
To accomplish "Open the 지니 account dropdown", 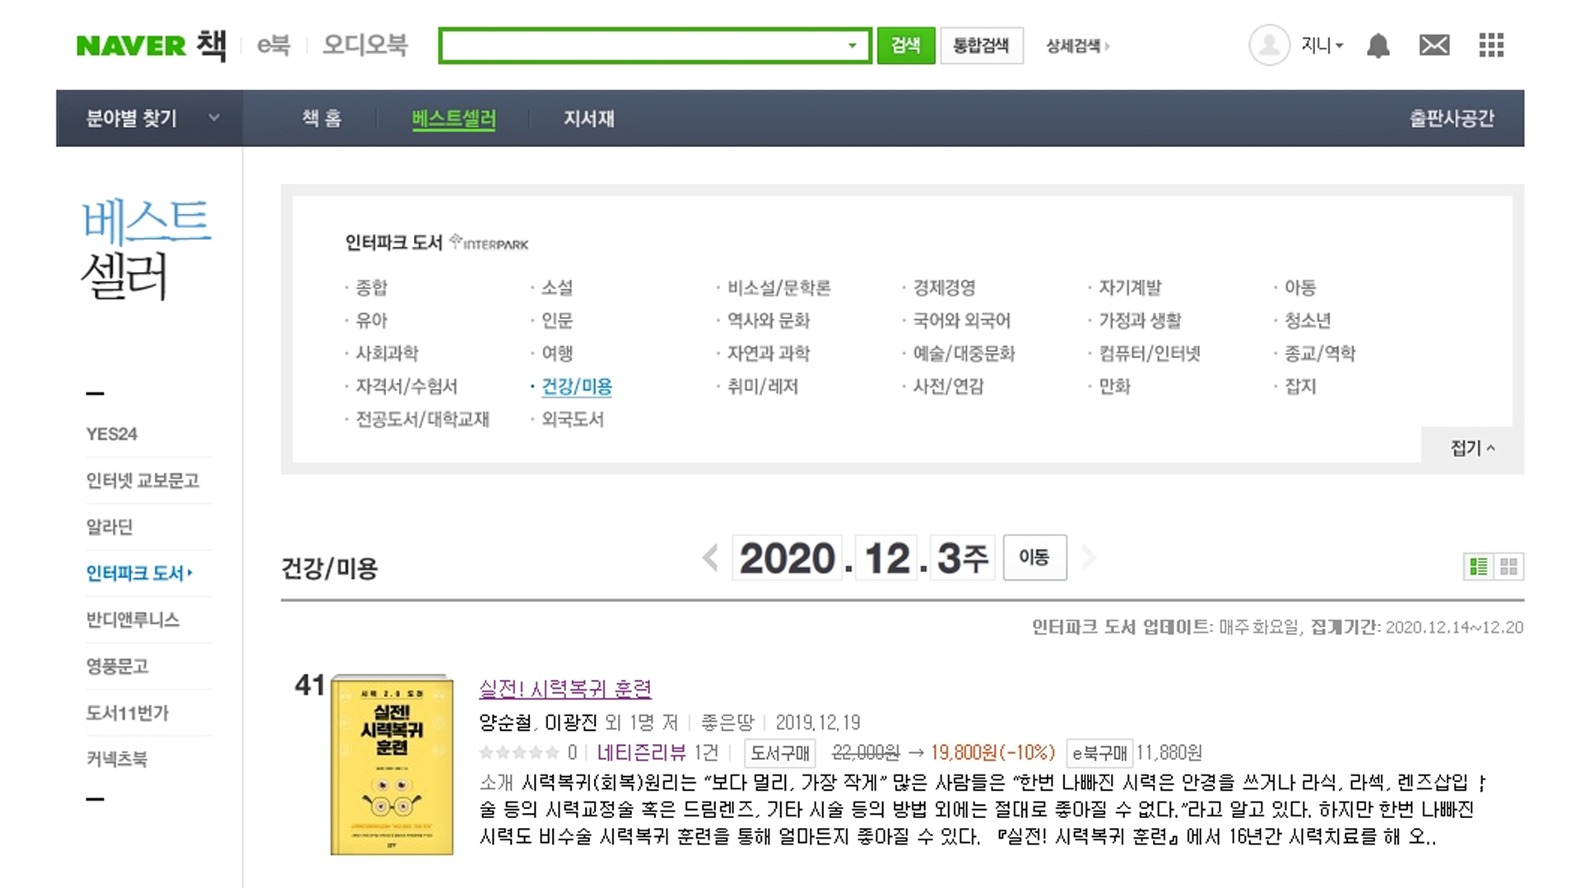I will (x=1322, y=45).
